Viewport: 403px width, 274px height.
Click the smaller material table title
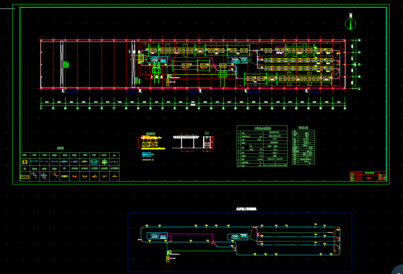pos(303,127)
